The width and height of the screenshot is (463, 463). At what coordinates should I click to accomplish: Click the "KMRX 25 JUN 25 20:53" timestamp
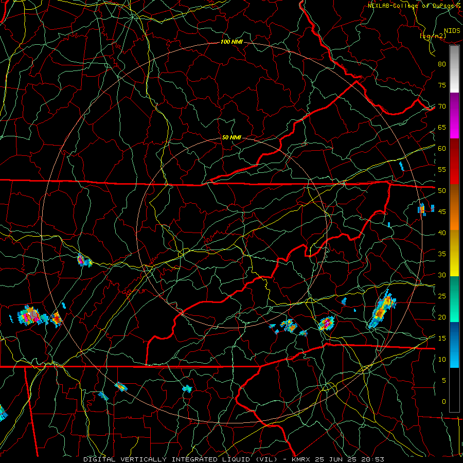338,459
